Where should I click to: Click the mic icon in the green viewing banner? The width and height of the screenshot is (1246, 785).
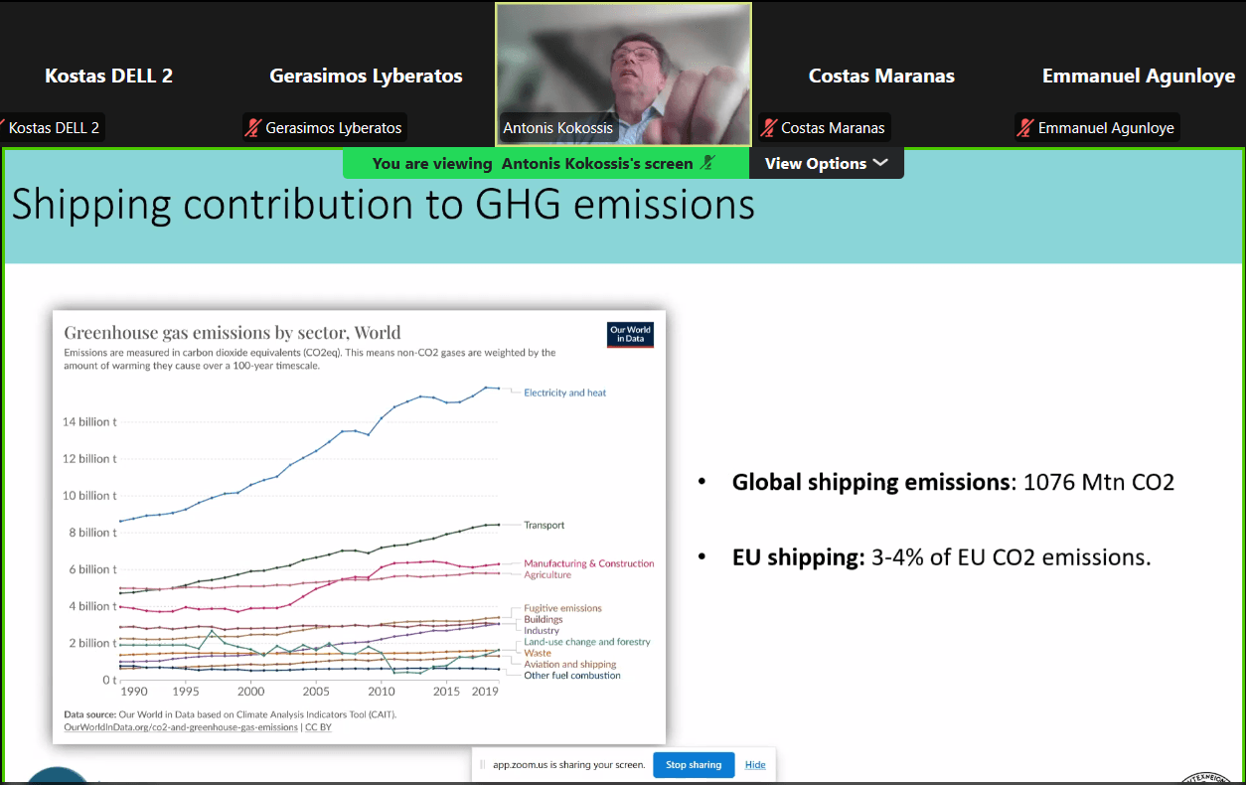(706, 163)
